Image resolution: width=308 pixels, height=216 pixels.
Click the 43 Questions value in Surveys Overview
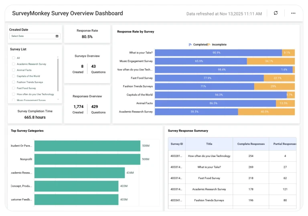click(x=93, y=66)
